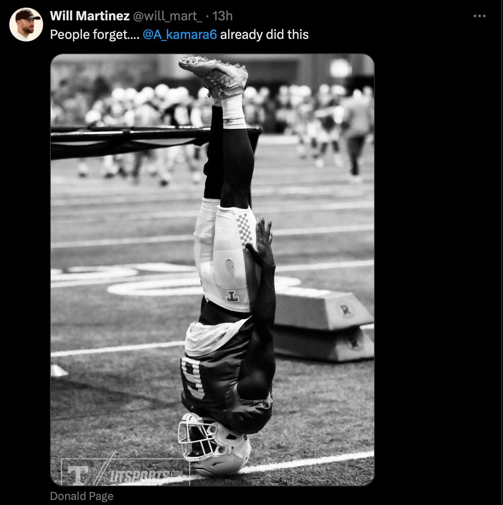Open the Will Martinez display name link

90,16
